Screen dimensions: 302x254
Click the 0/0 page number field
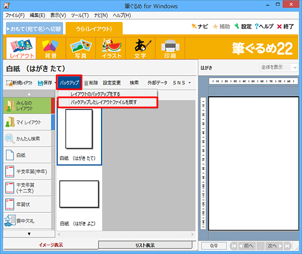[214, 246]
